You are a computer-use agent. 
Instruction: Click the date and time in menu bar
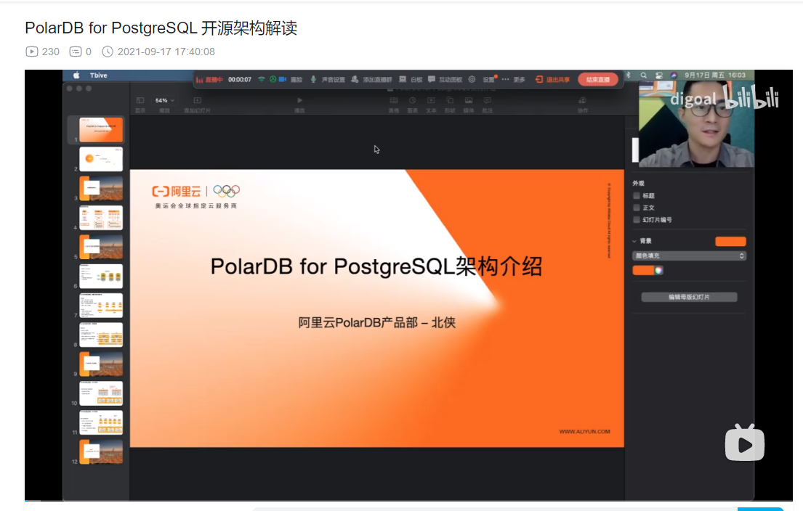[715, 75]
